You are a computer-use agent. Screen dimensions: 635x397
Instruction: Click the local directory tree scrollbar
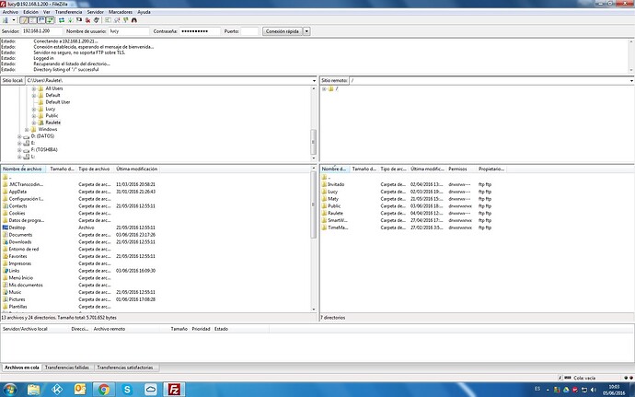pyautogui.click(x=314, y=143)
